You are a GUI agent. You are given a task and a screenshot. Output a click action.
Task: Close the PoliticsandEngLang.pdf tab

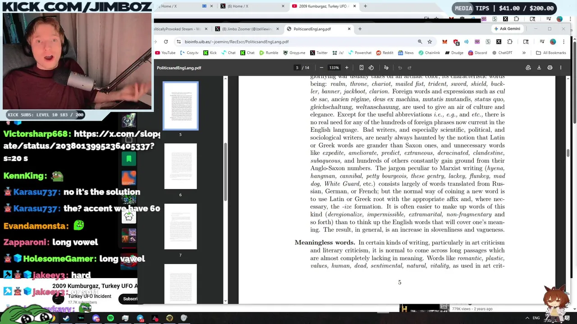(x=349, y=29)
